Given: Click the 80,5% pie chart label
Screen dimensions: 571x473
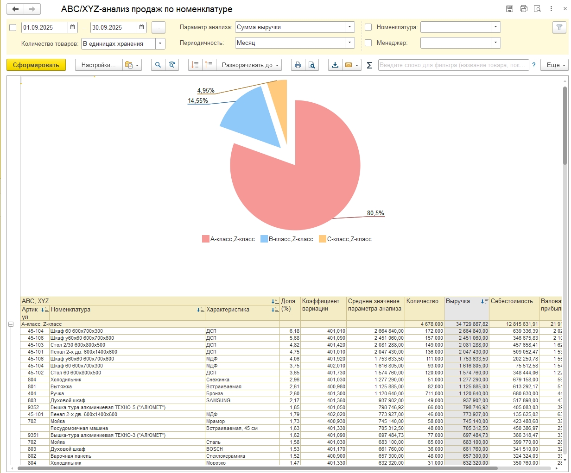Looking at the screenshot, I should click(x=375, y=213).
